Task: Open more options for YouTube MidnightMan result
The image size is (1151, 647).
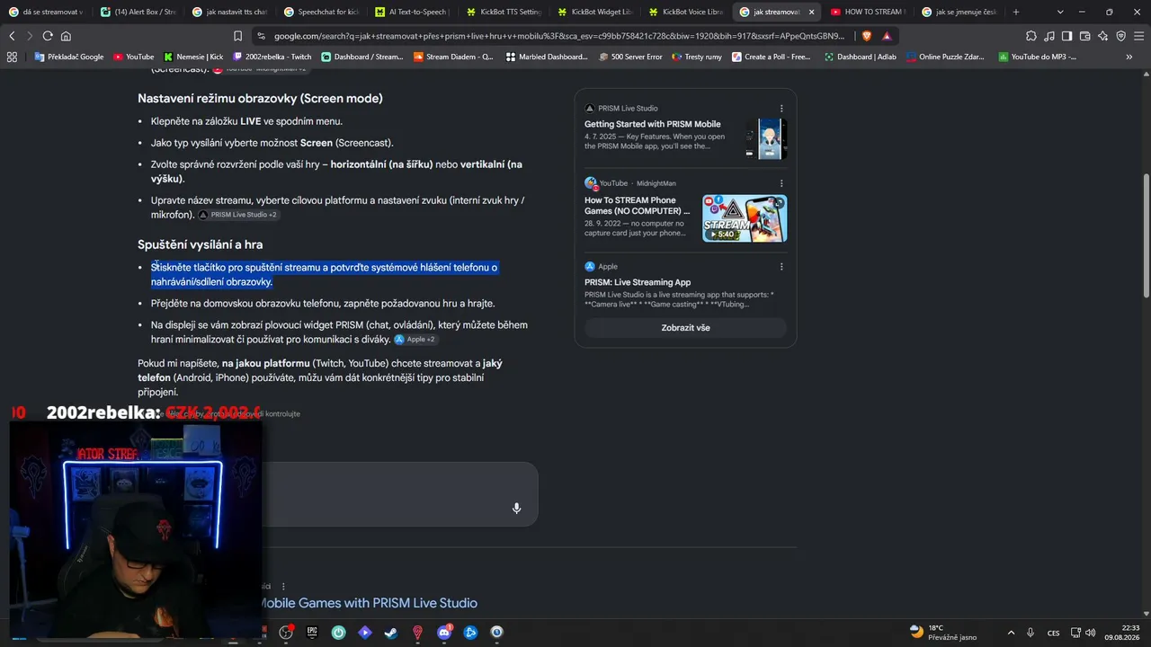Action: coord(781,183)
